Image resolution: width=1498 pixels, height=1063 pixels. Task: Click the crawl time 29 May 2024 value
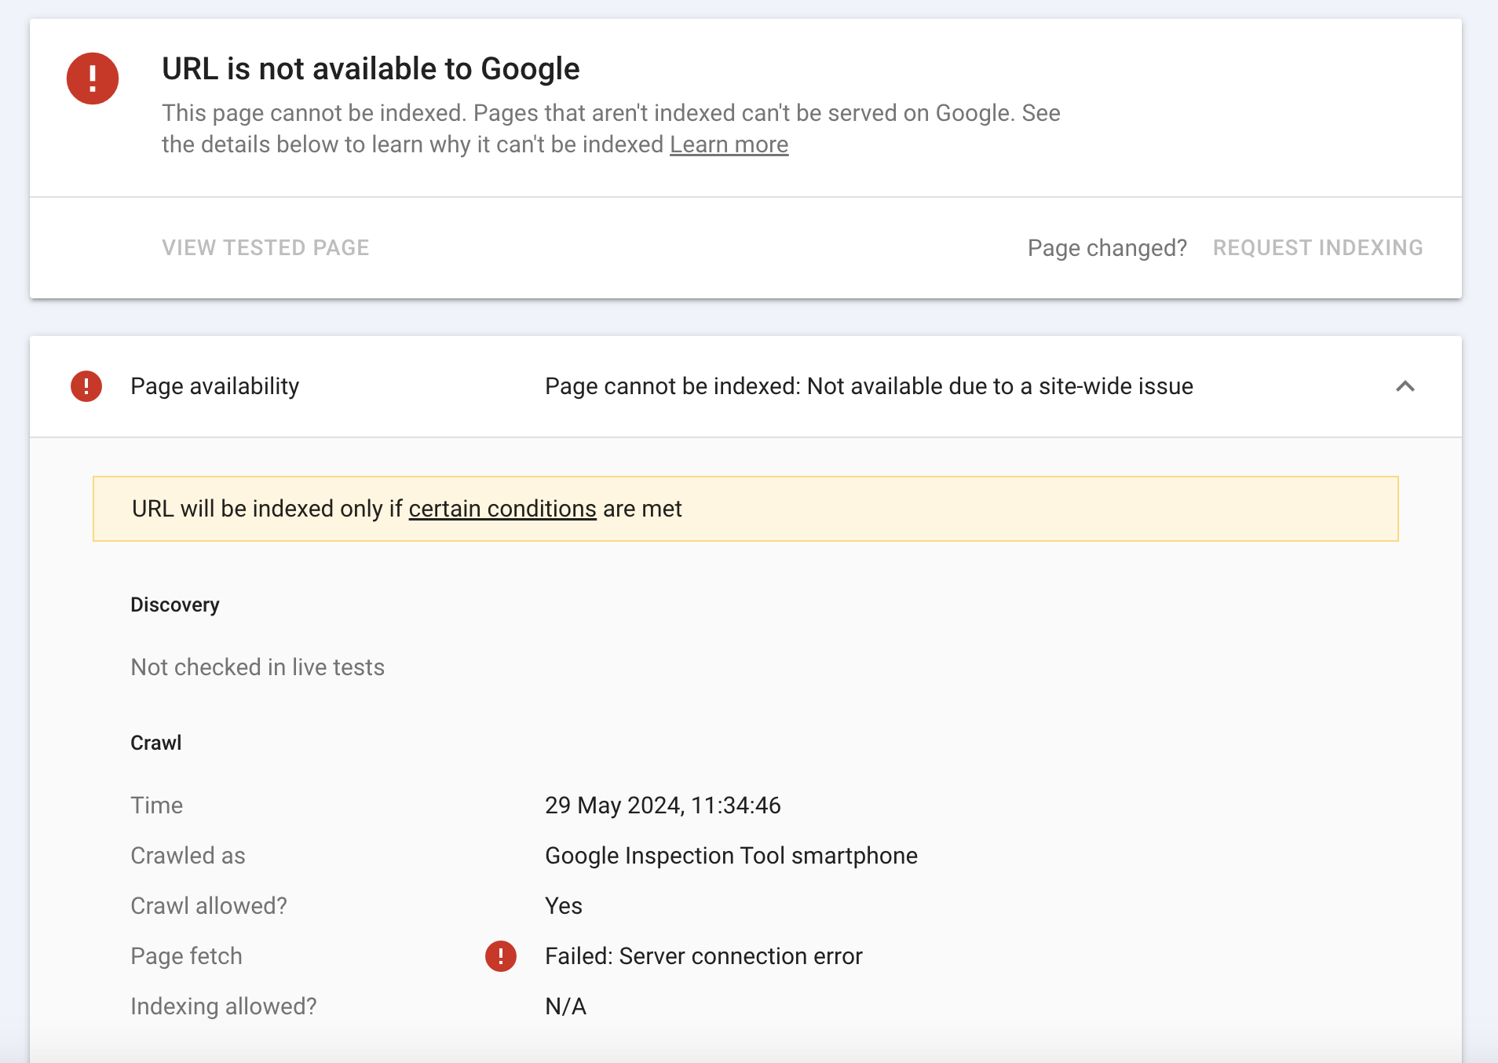(x=663, y=805)
